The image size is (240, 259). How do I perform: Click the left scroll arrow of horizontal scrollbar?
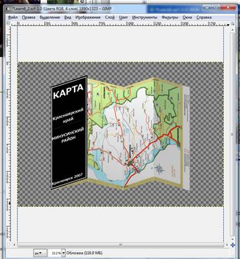14,245
